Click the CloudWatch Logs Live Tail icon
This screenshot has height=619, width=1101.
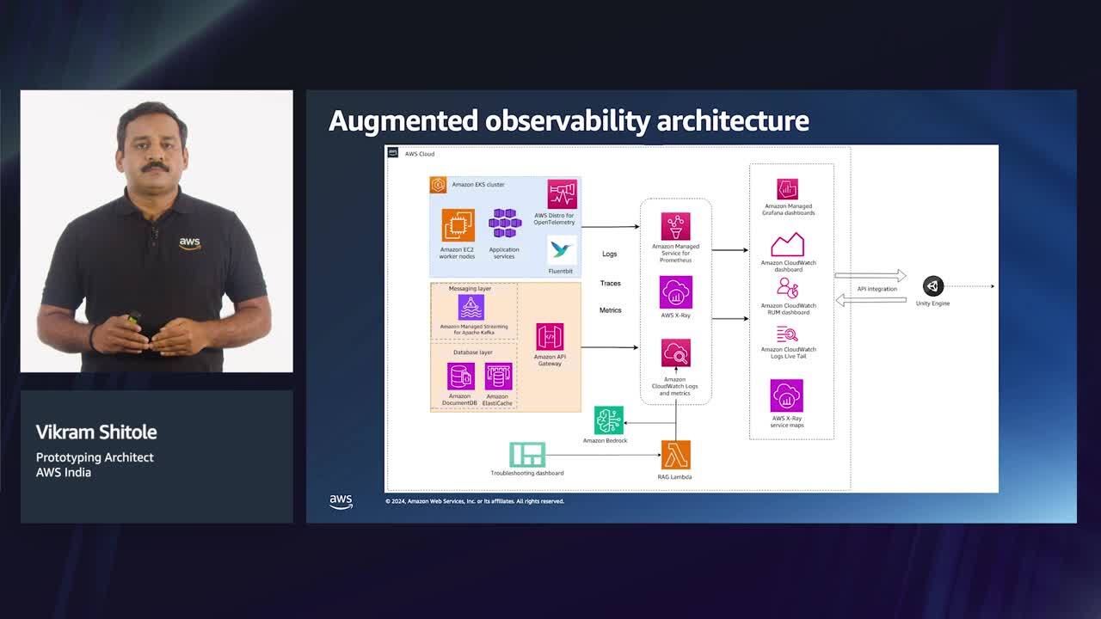[x=787, y=334]
